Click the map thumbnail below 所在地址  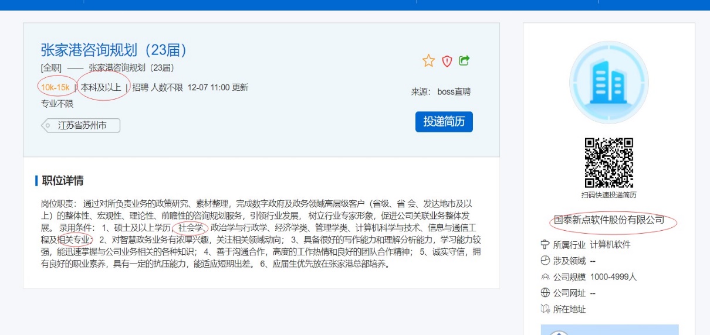608,330
